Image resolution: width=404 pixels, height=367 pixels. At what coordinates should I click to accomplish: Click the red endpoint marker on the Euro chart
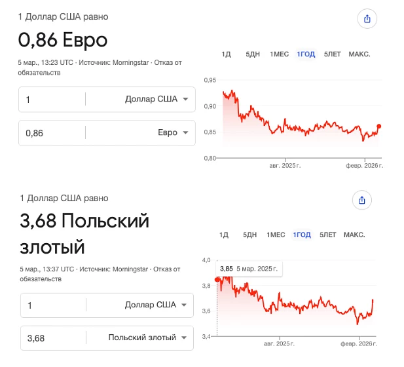click(x=379, y=126)
